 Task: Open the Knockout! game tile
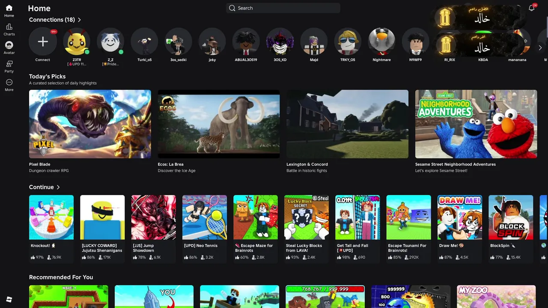pyautogui.click(x=51, y=217)
